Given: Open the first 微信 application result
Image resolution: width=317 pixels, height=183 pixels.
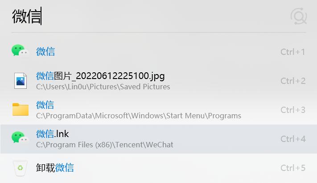Looking at the screenshot, I should 159,52.
